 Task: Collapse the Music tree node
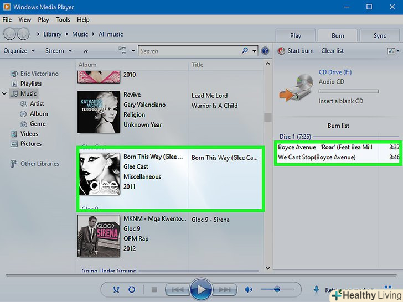[x=4, y=93]
